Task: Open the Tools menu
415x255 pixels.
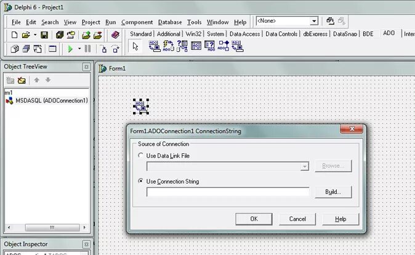Action: click(x=195, y=22)
